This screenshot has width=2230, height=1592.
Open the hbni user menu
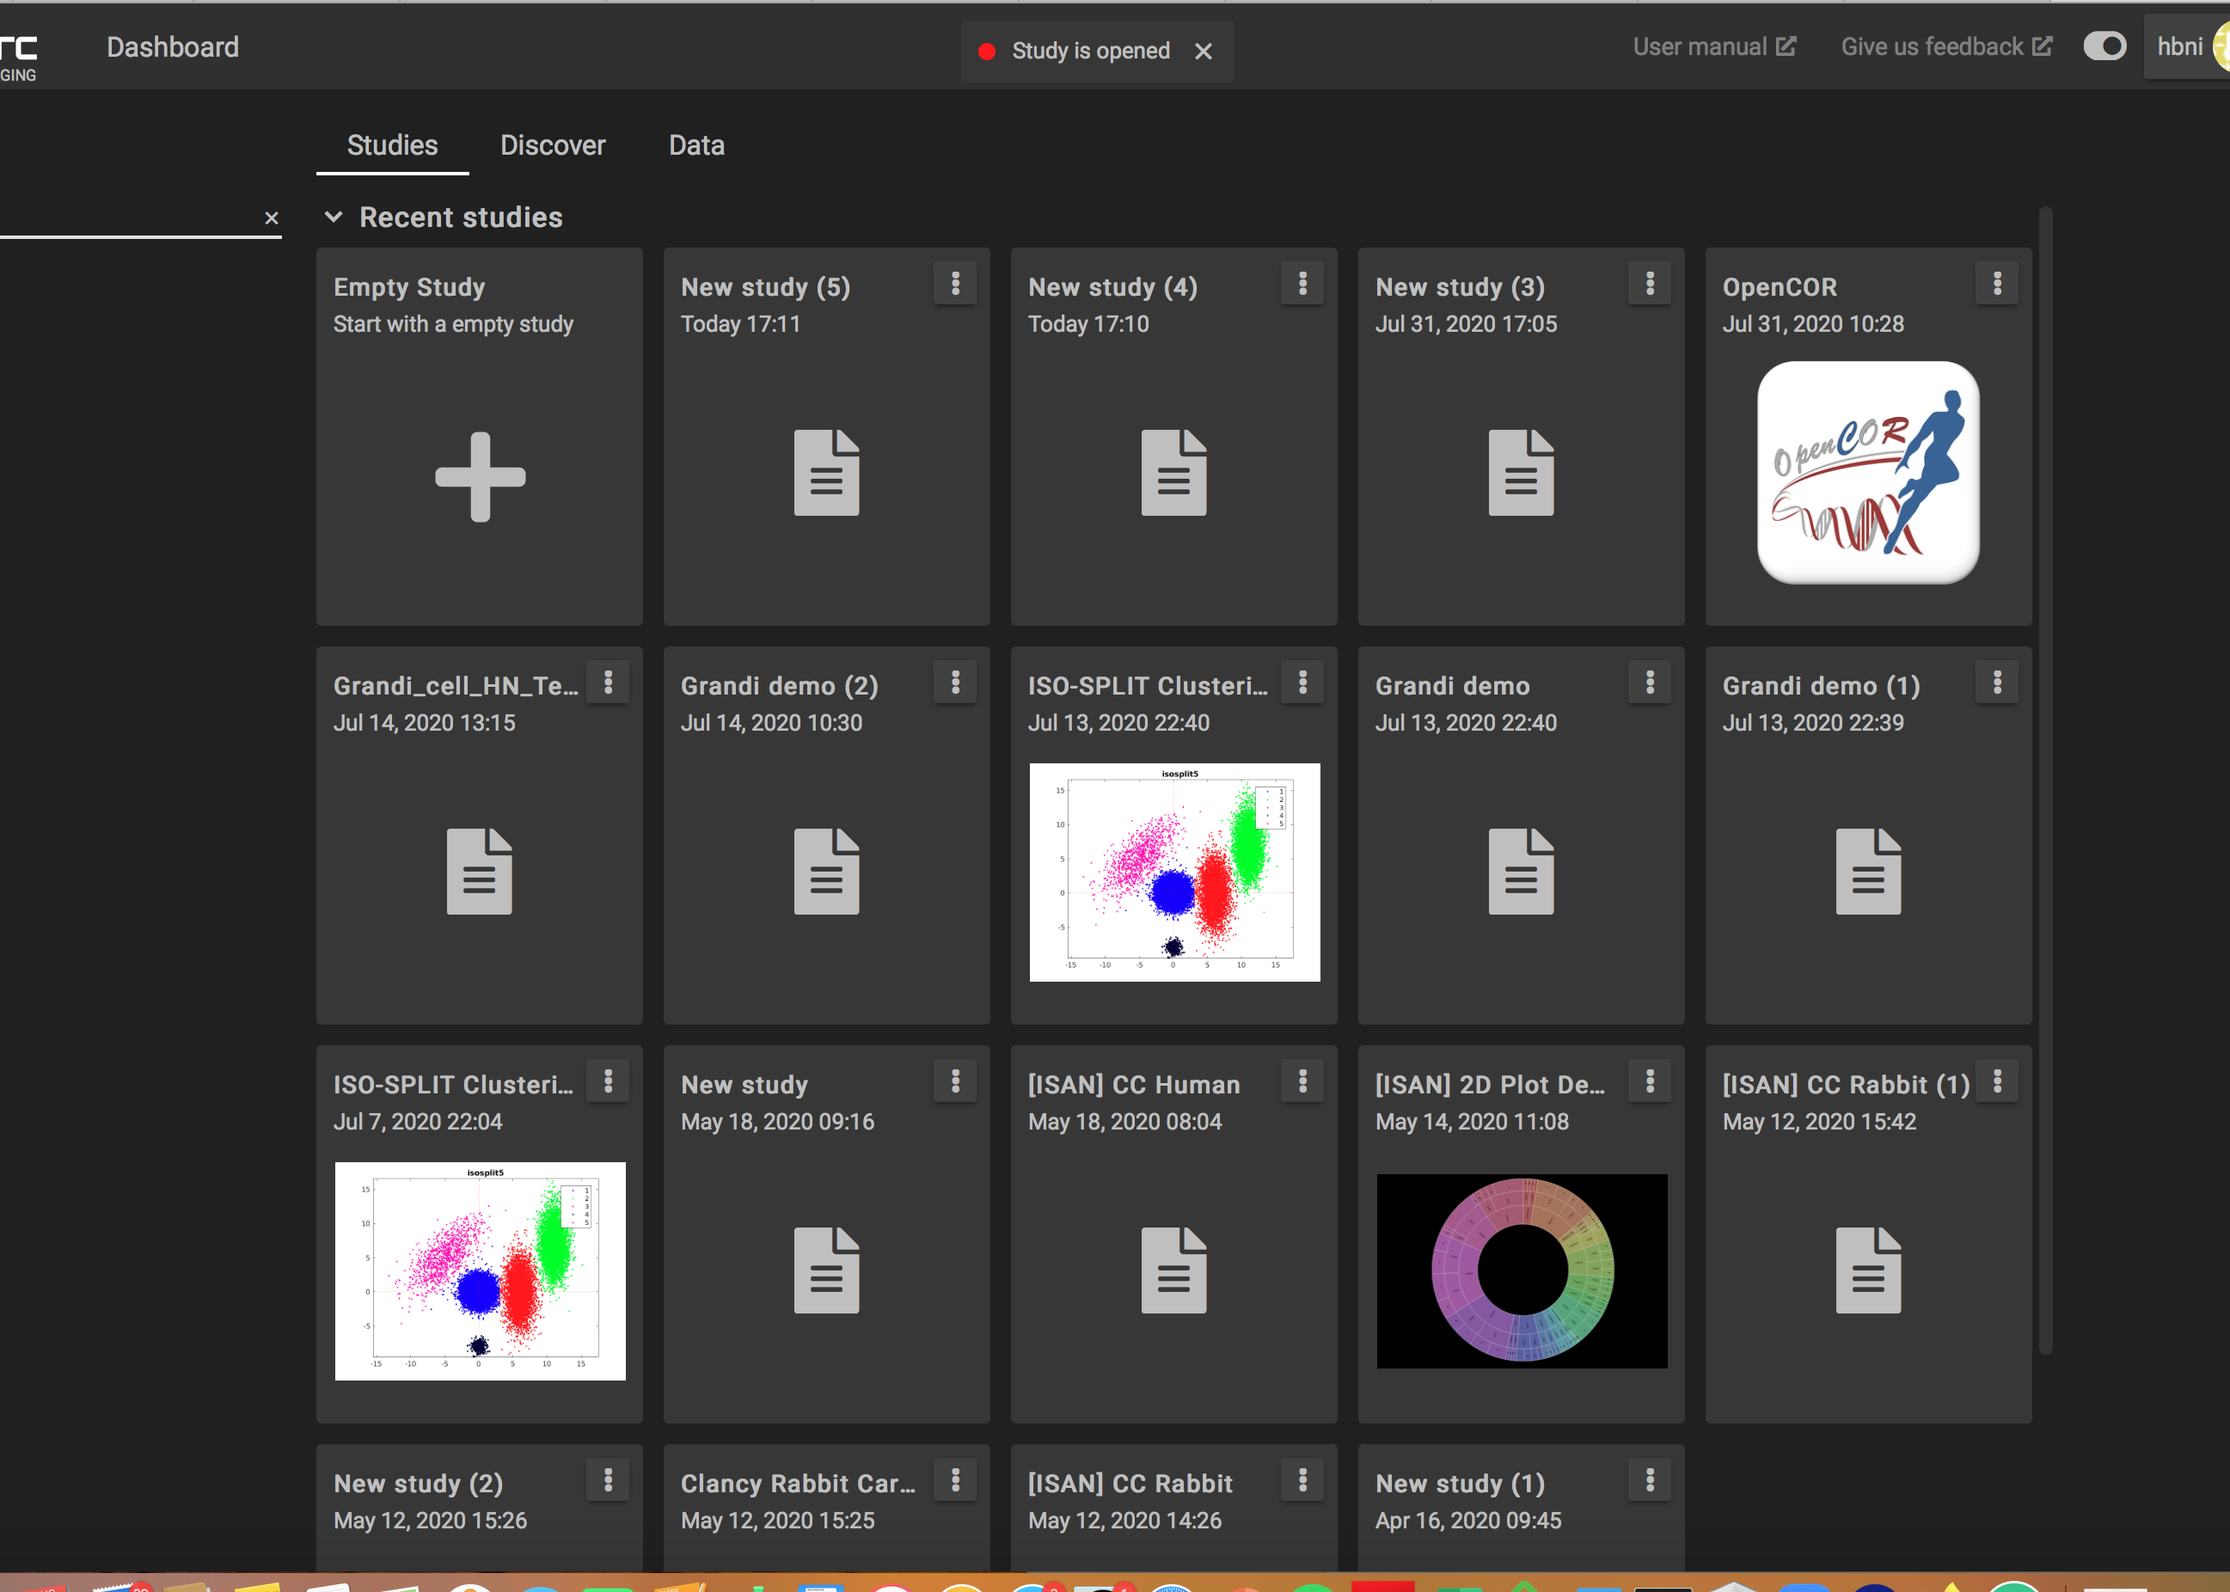(2180, 46)
